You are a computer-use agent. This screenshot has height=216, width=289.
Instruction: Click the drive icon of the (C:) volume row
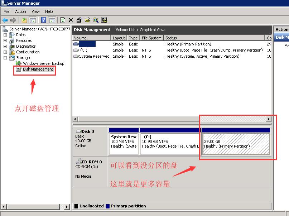76,50
